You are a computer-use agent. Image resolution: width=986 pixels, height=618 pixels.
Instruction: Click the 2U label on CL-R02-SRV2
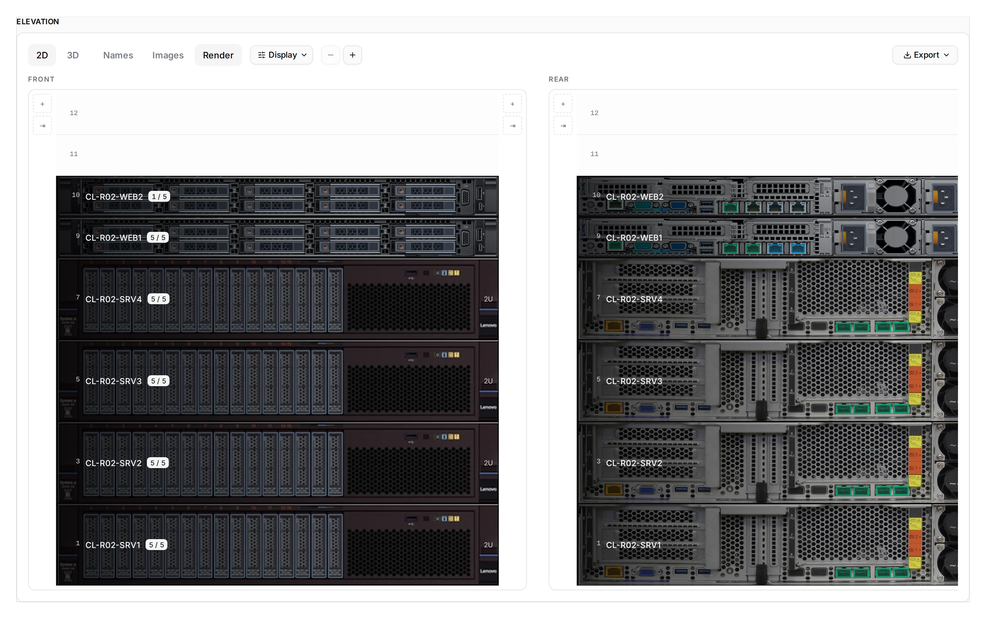click(488, 463)
